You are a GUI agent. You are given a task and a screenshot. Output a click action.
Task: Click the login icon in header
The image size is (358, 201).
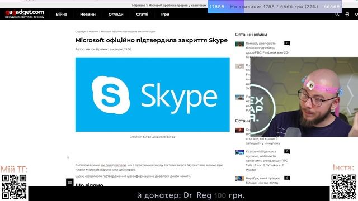pos(347,14)
